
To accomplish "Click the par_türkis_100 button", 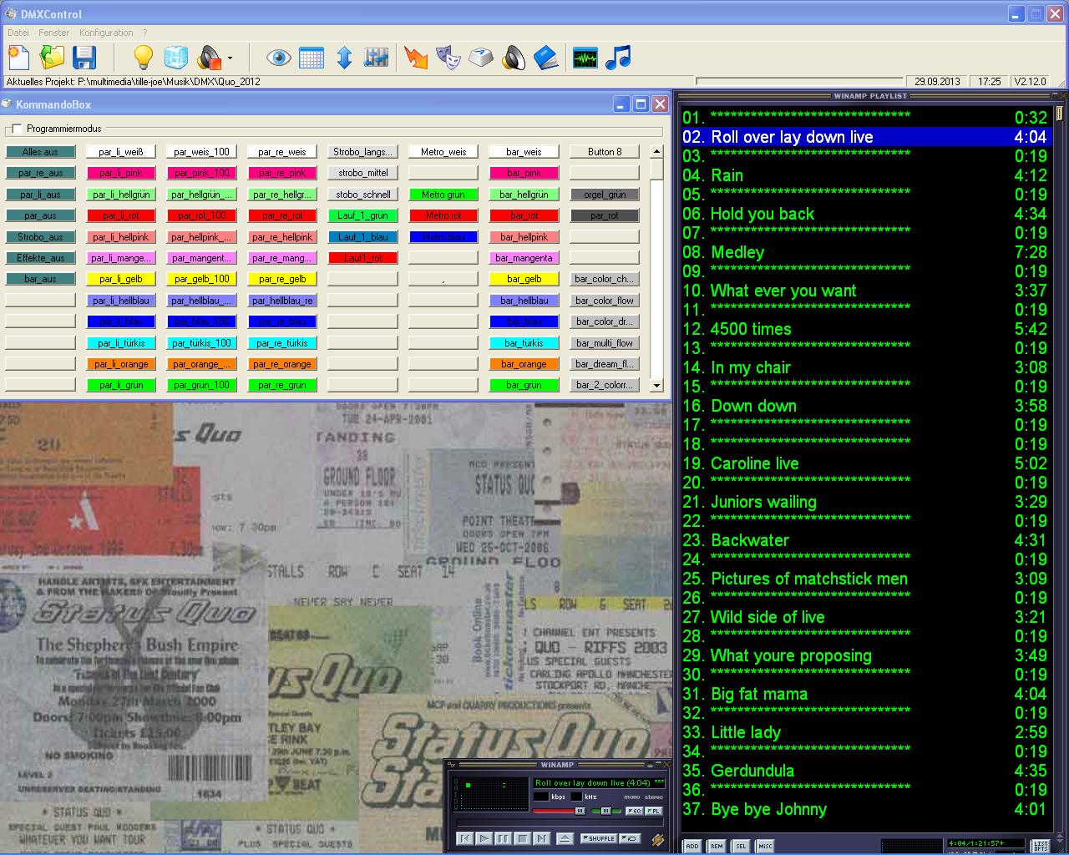I will [x=201, y=343].
